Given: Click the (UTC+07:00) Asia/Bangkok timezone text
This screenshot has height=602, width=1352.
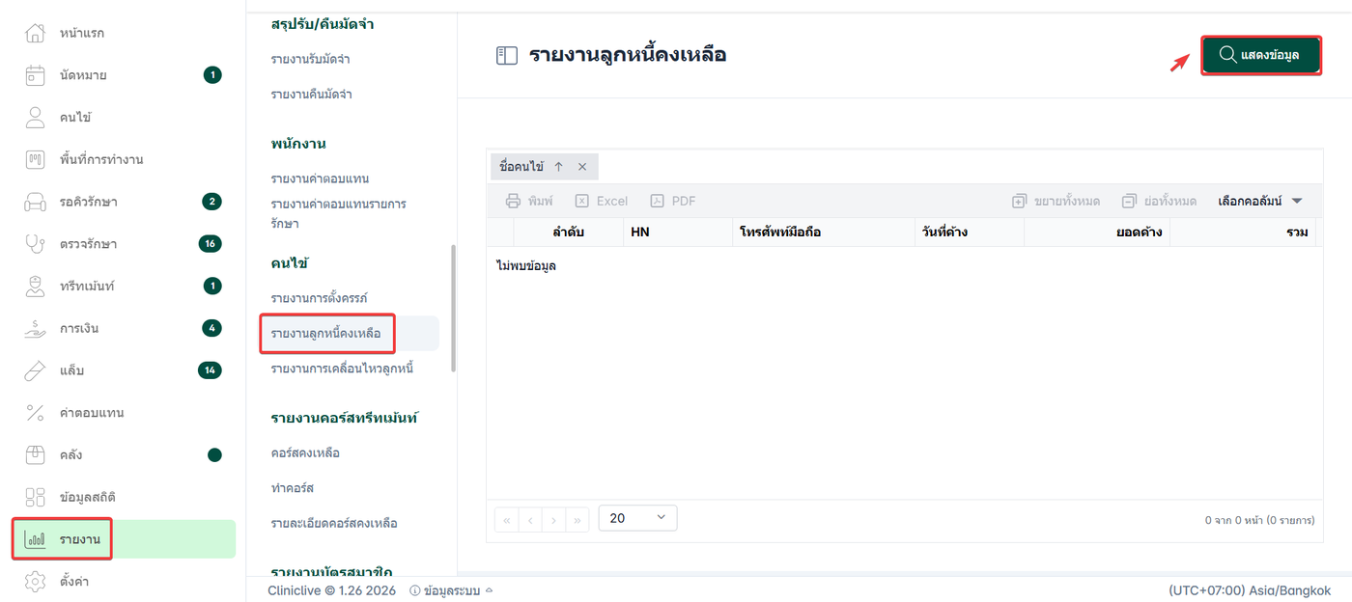Looking at the screenshot, I should point(1250,590).
